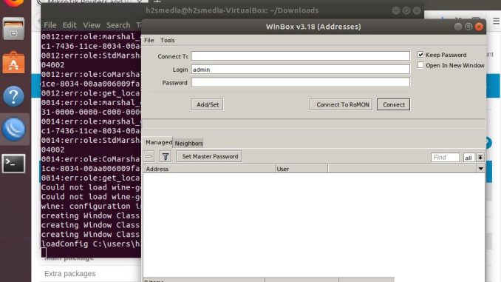Click the Connect button
This screenshot has height=282, width=501.
click(x=393, y=104)
